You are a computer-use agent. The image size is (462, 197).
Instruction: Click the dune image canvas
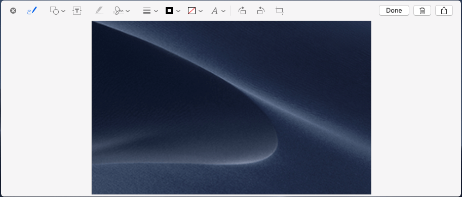click(232, 108)
